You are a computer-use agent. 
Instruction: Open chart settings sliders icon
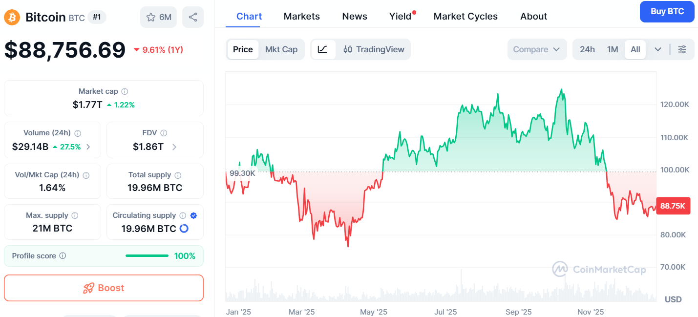pyautogui.click(x=682, y=49)
